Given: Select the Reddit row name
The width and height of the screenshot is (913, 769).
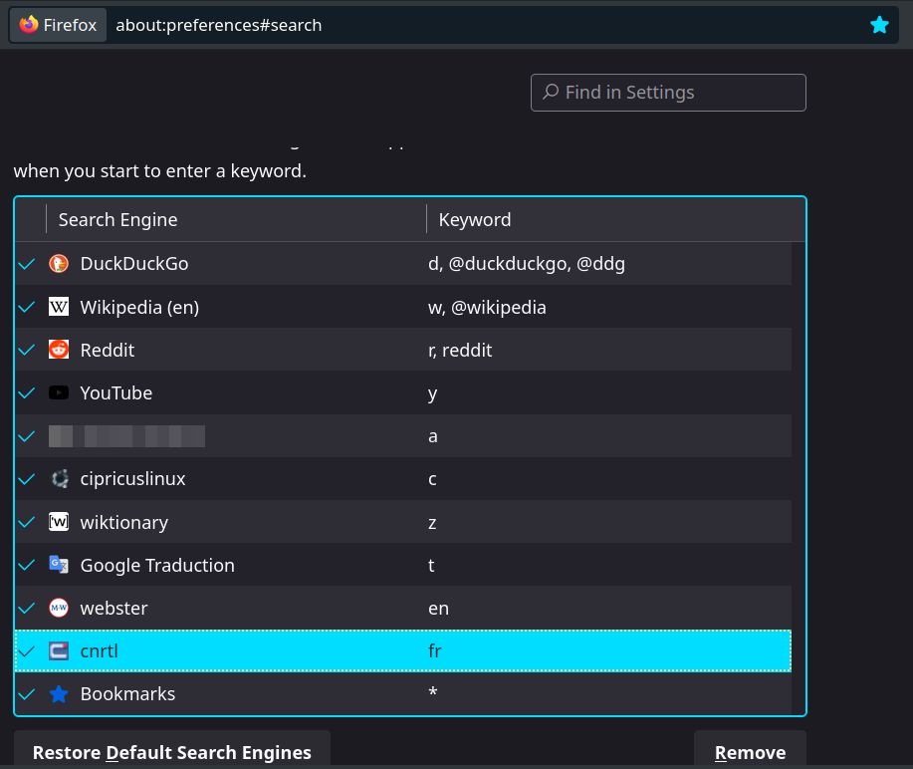Looking at the screenshot, I should 108,350.
